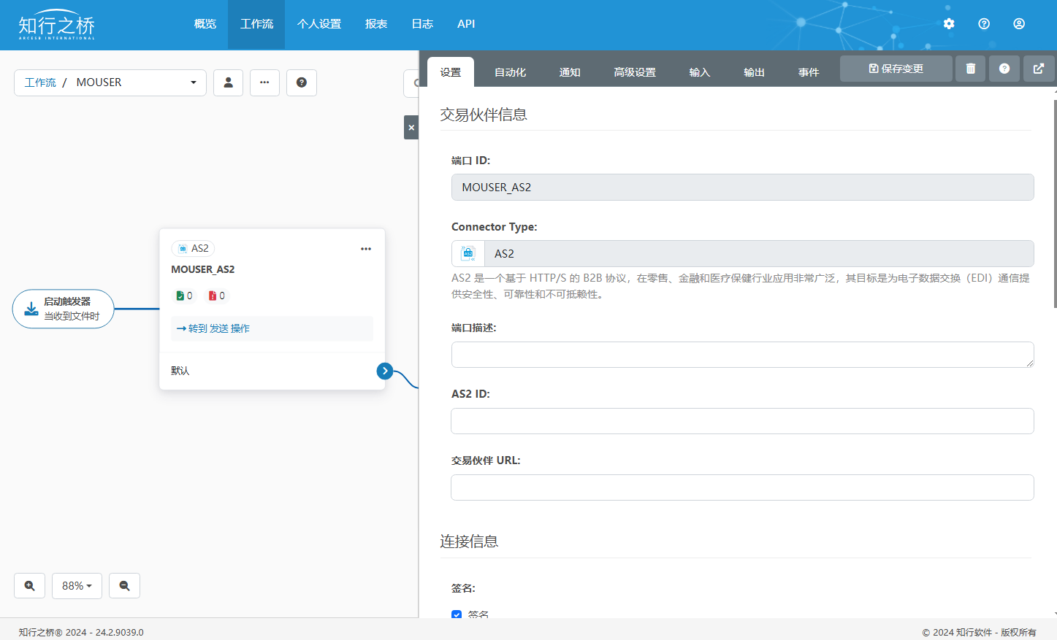Click the 版权所有 footer link

coord(1018,632)
